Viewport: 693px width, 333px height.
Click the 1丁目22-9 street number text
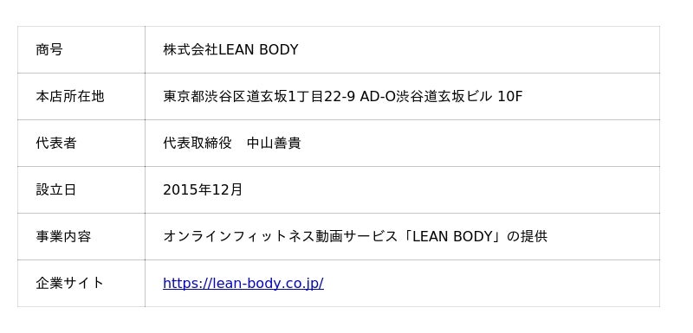[321, 97]
